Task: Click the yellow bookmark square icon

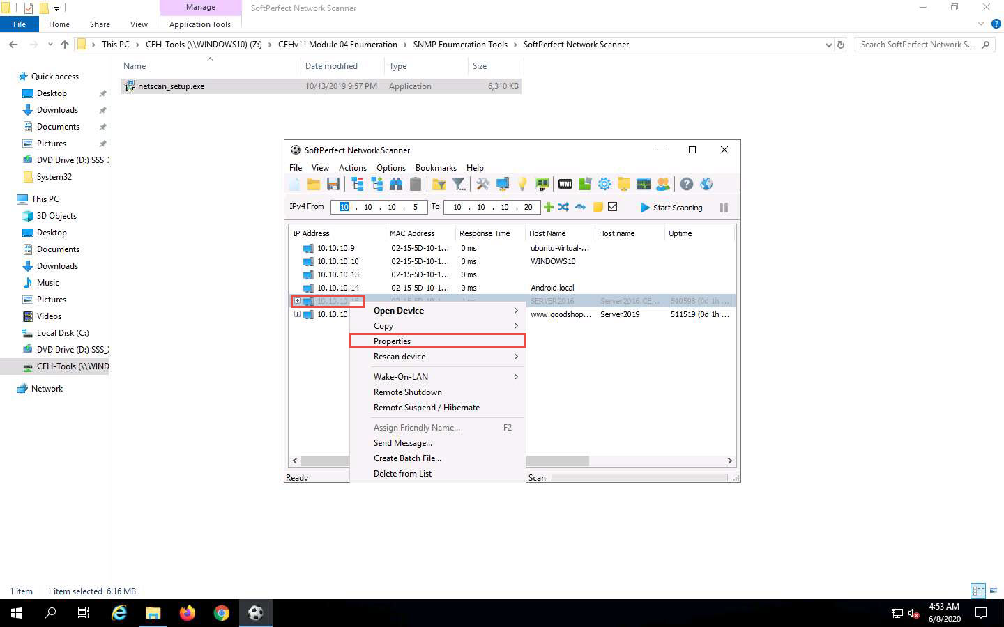Action: [598, 207]
